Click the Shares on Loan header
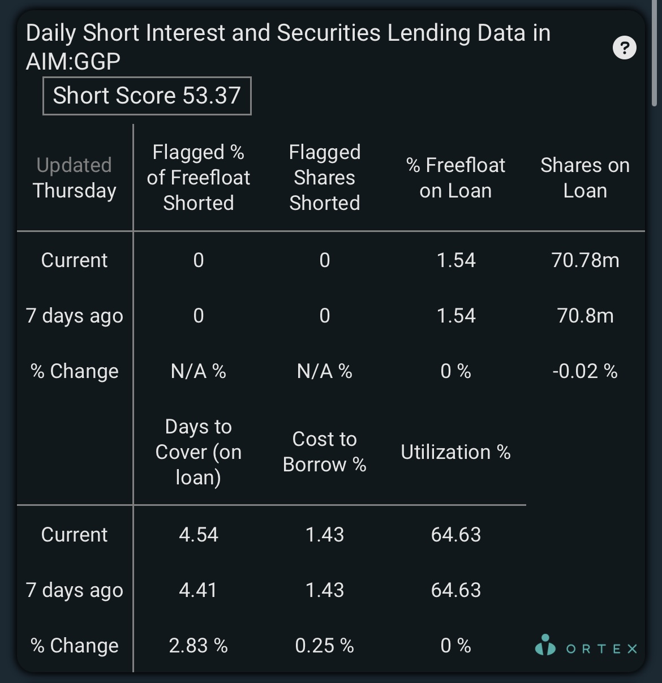662x683 pixels. [x=585, y=178]
